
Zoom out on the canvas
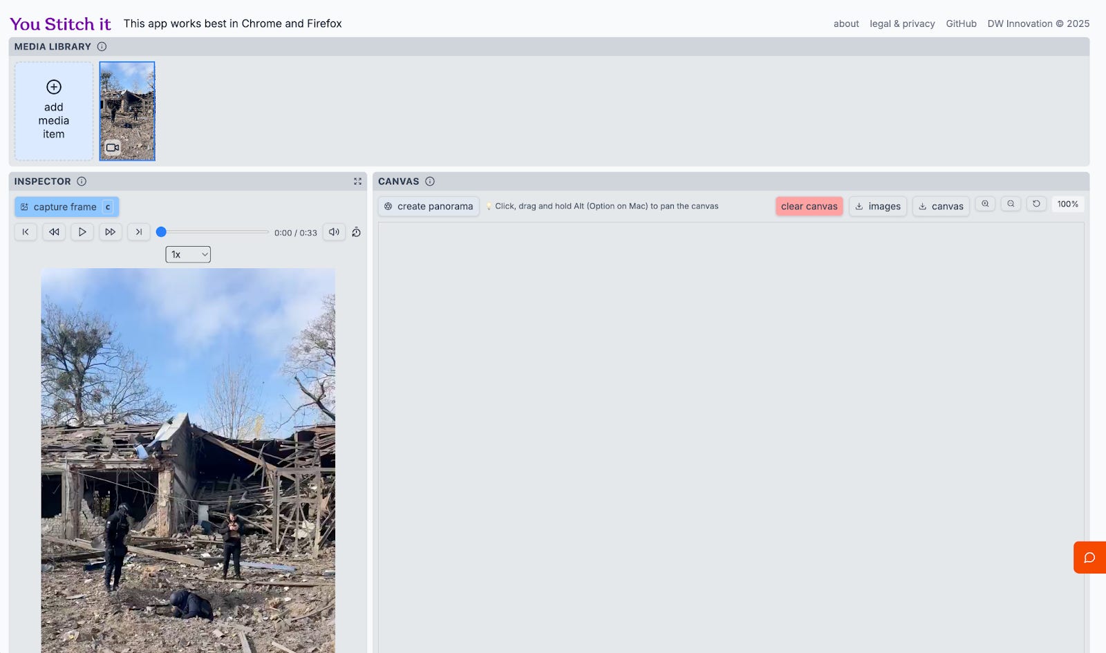[x=1011, y=204]
